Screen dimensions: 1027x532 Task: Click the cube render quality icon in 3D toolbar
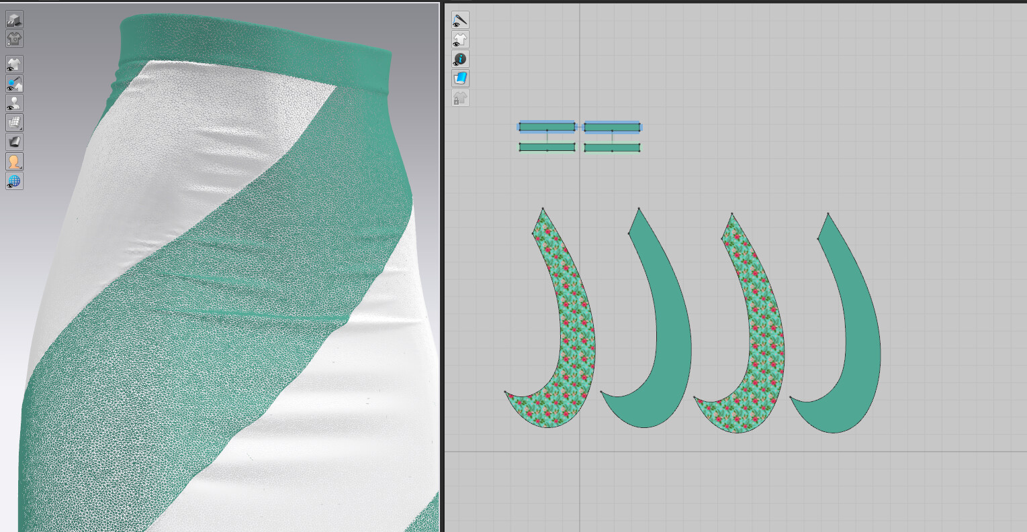click(x=14, y=19)
